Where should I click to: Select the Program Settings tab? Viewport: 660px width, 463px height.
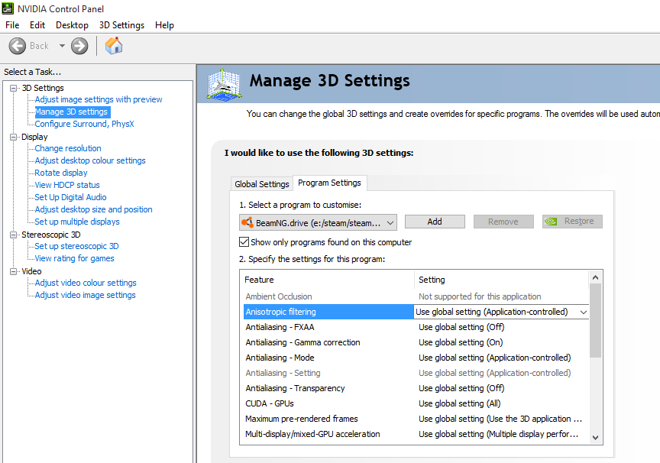[x=329, y=183]
